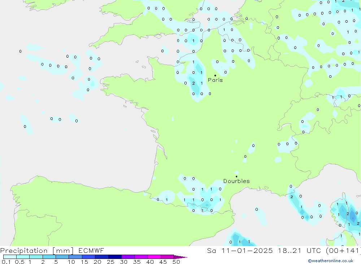Viewport: 361px width, 264px height.
Task: Click the 50 label on the legend
Action: [176, 262]
